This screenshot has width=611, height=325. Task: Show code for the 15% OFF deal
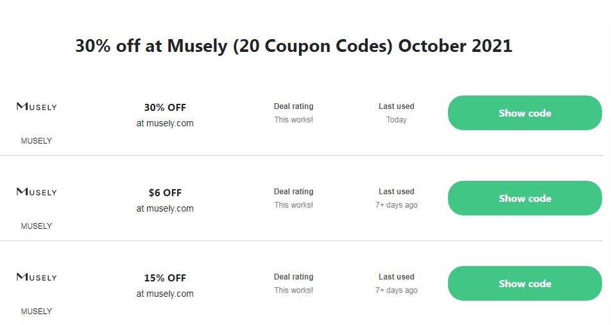(524, 283)
